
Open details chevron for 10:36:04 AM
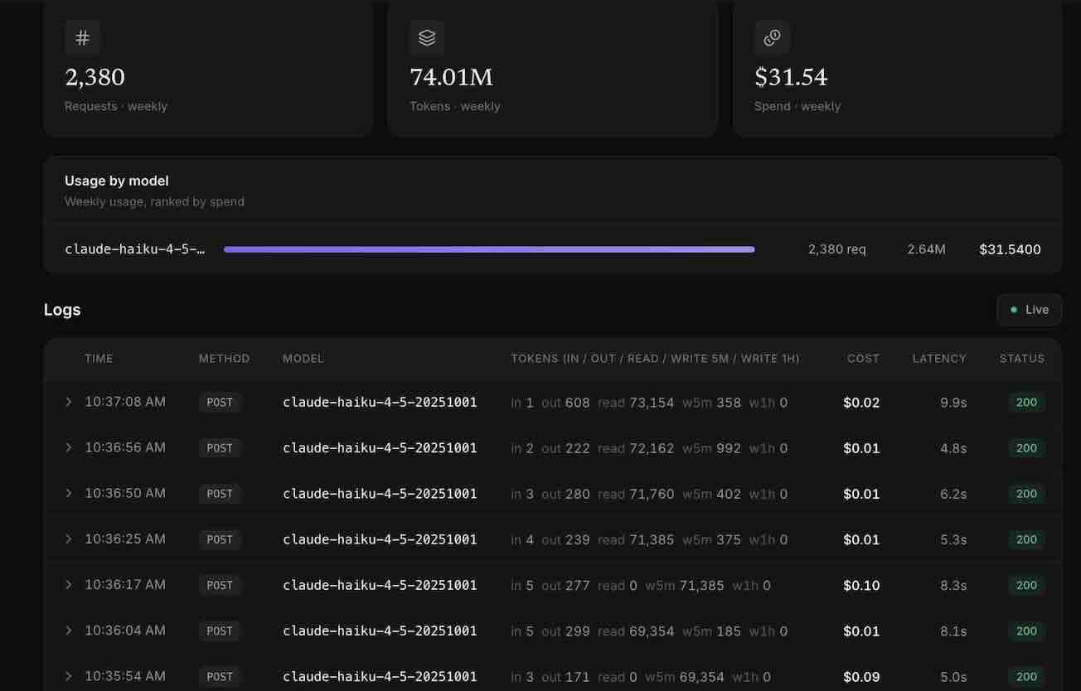click(x=69, y=631)
